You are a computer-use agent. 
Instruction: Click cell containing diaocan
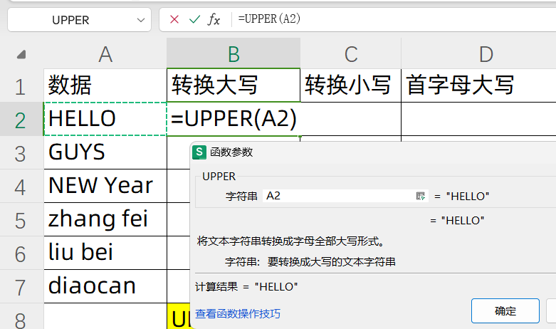point(105,286)
